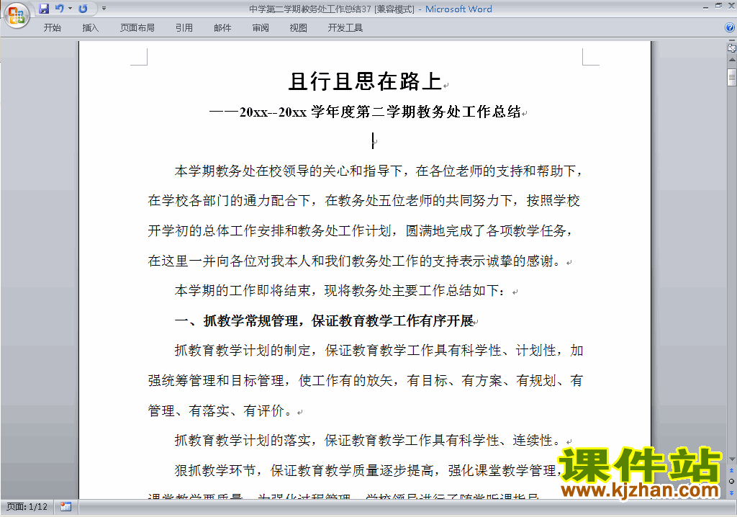Screen dimensions: 737x517
Task: Switch to the 页面布局 tab
Action: coord(137,28)
